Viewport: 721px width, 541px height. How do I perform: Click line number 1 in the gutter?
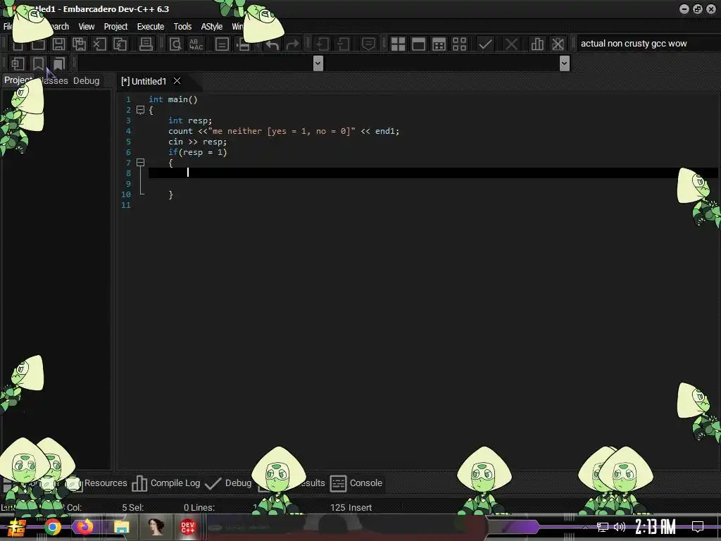coord(128,99)
